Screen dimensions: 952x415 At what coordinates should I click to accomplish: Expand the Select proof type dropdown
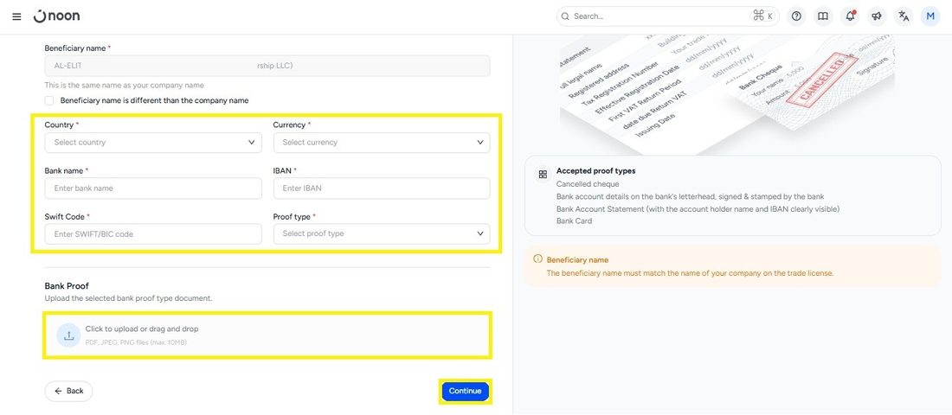[x=382, y=233]
